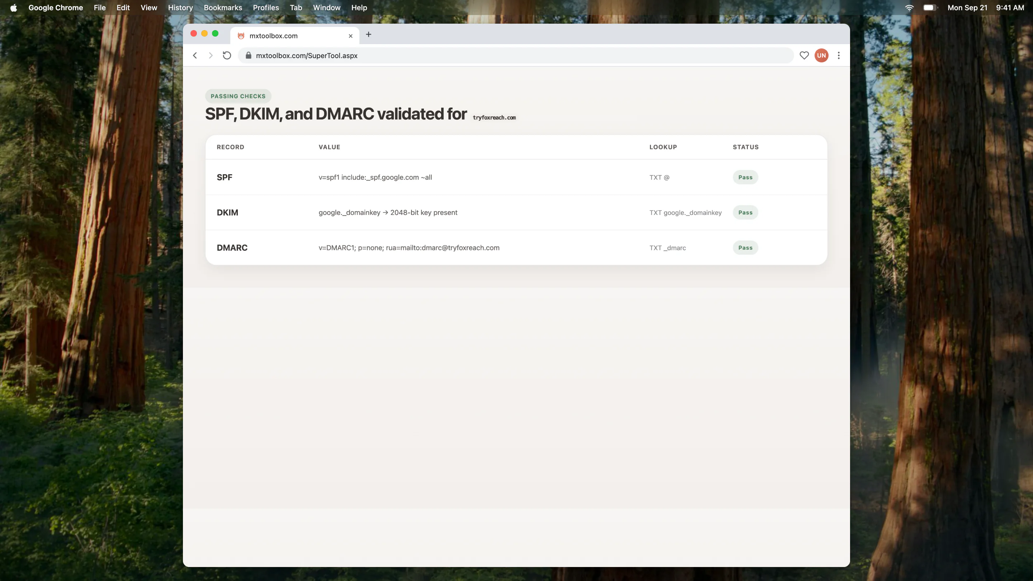Image resolution: width=1033 pixels, height=581 pixels.
Task: Open the Google Chrome menu
Action: 55,8
